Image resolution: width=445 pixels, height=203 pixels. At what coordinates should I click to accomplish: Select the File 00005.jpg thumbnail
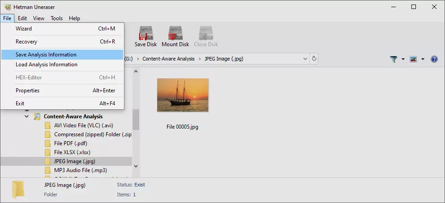click(183, 95)
